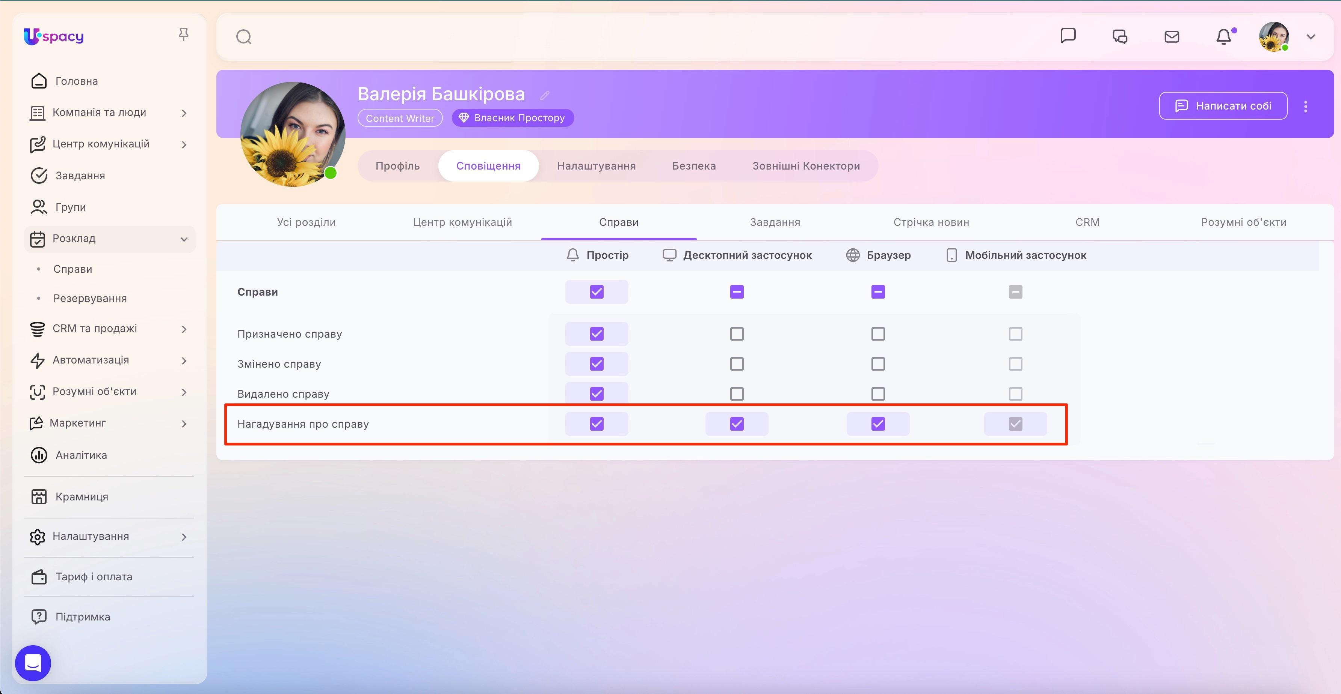The height and width of the screenshot is (694, 1341).
Task: Open the Справи sidebar sub-item
Action: [72, 269]
